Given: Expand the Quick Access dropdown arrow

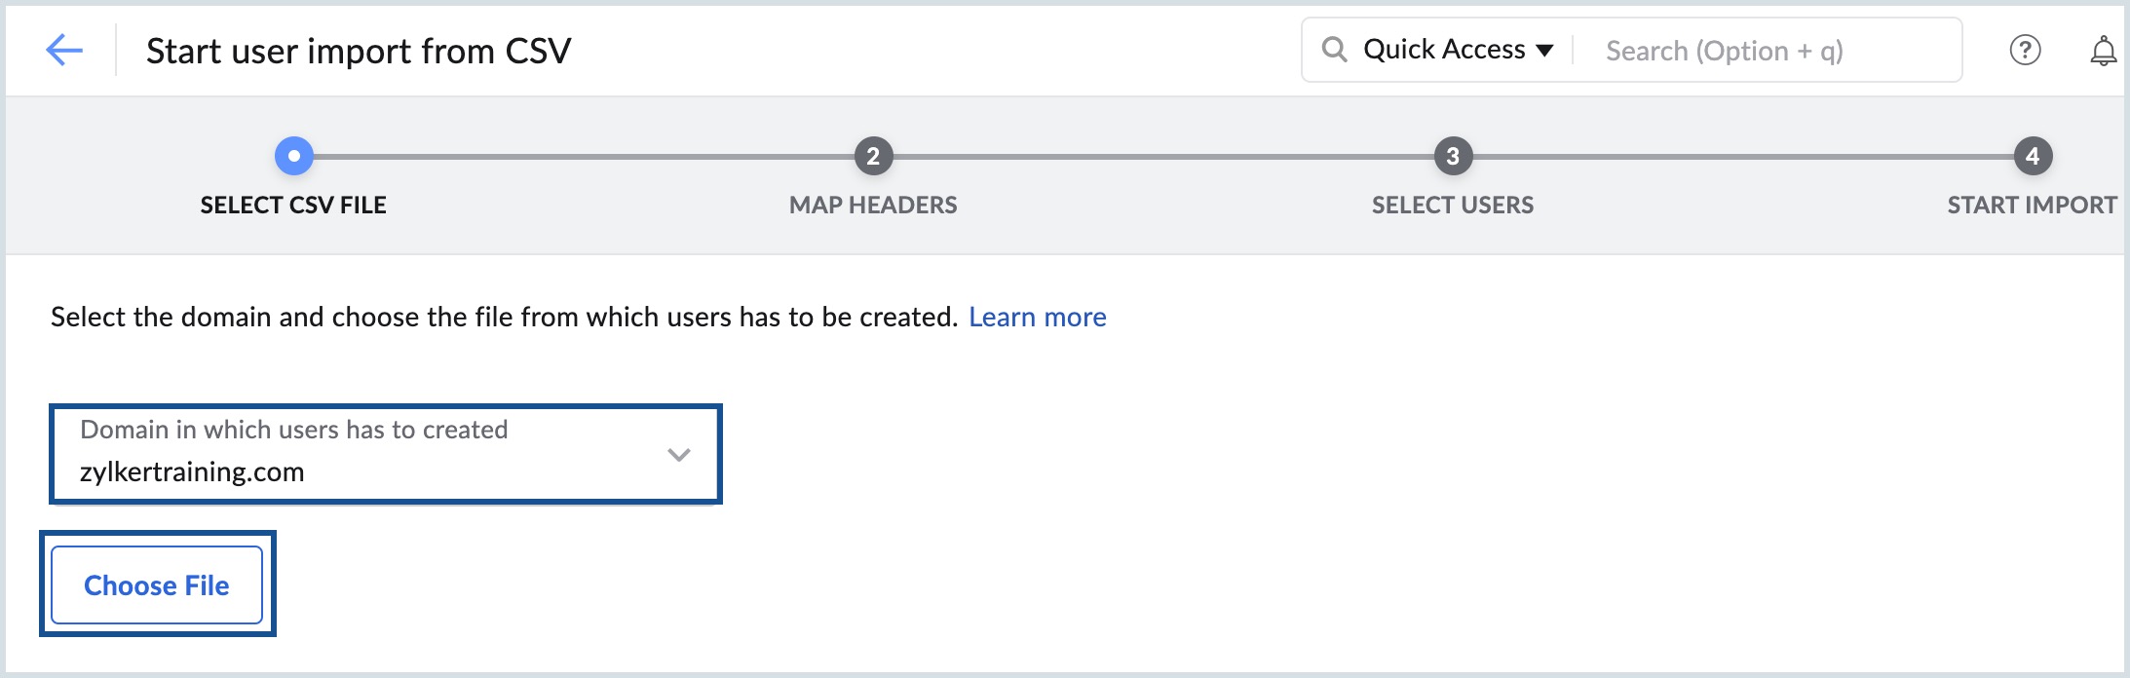Looking at the screenshot, I should pos(1544,51).
